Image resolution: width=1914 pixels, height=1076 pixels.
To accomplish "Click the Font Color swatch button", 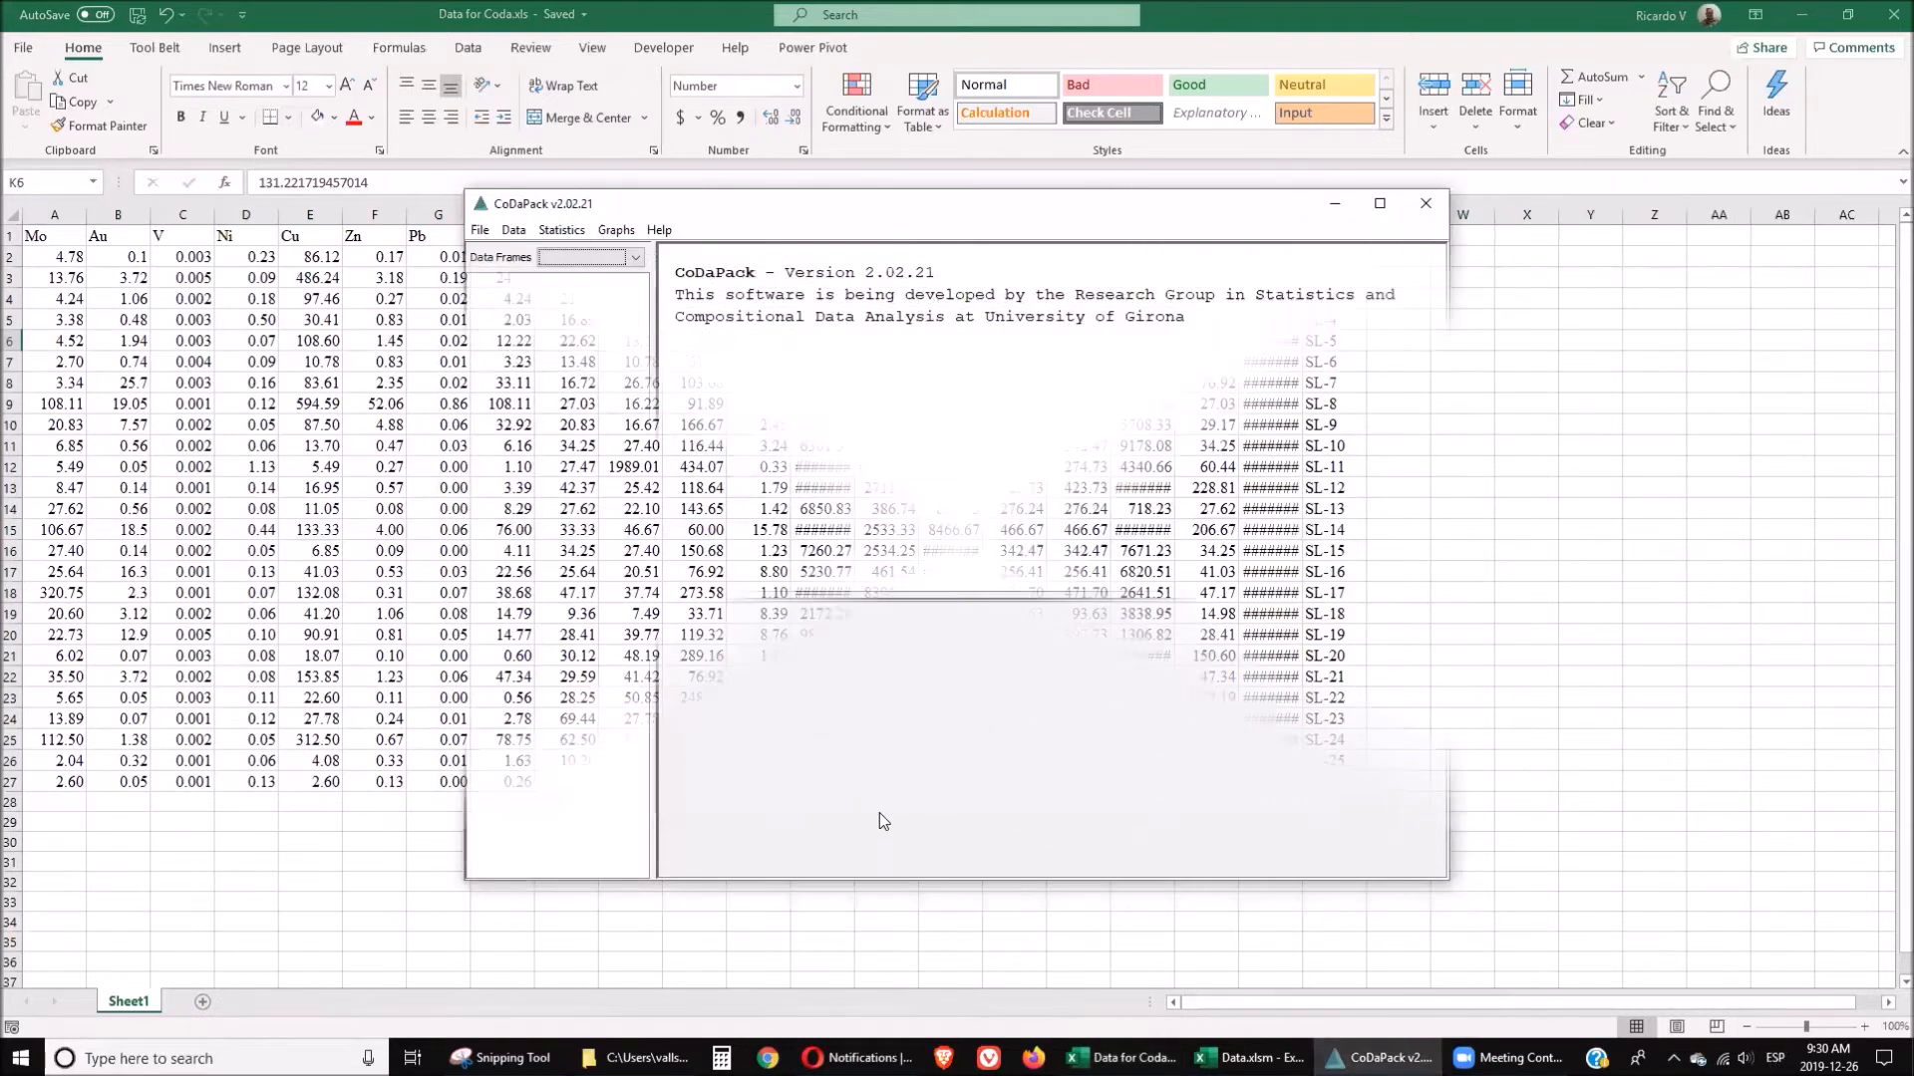I will click(x=354, y=118).
